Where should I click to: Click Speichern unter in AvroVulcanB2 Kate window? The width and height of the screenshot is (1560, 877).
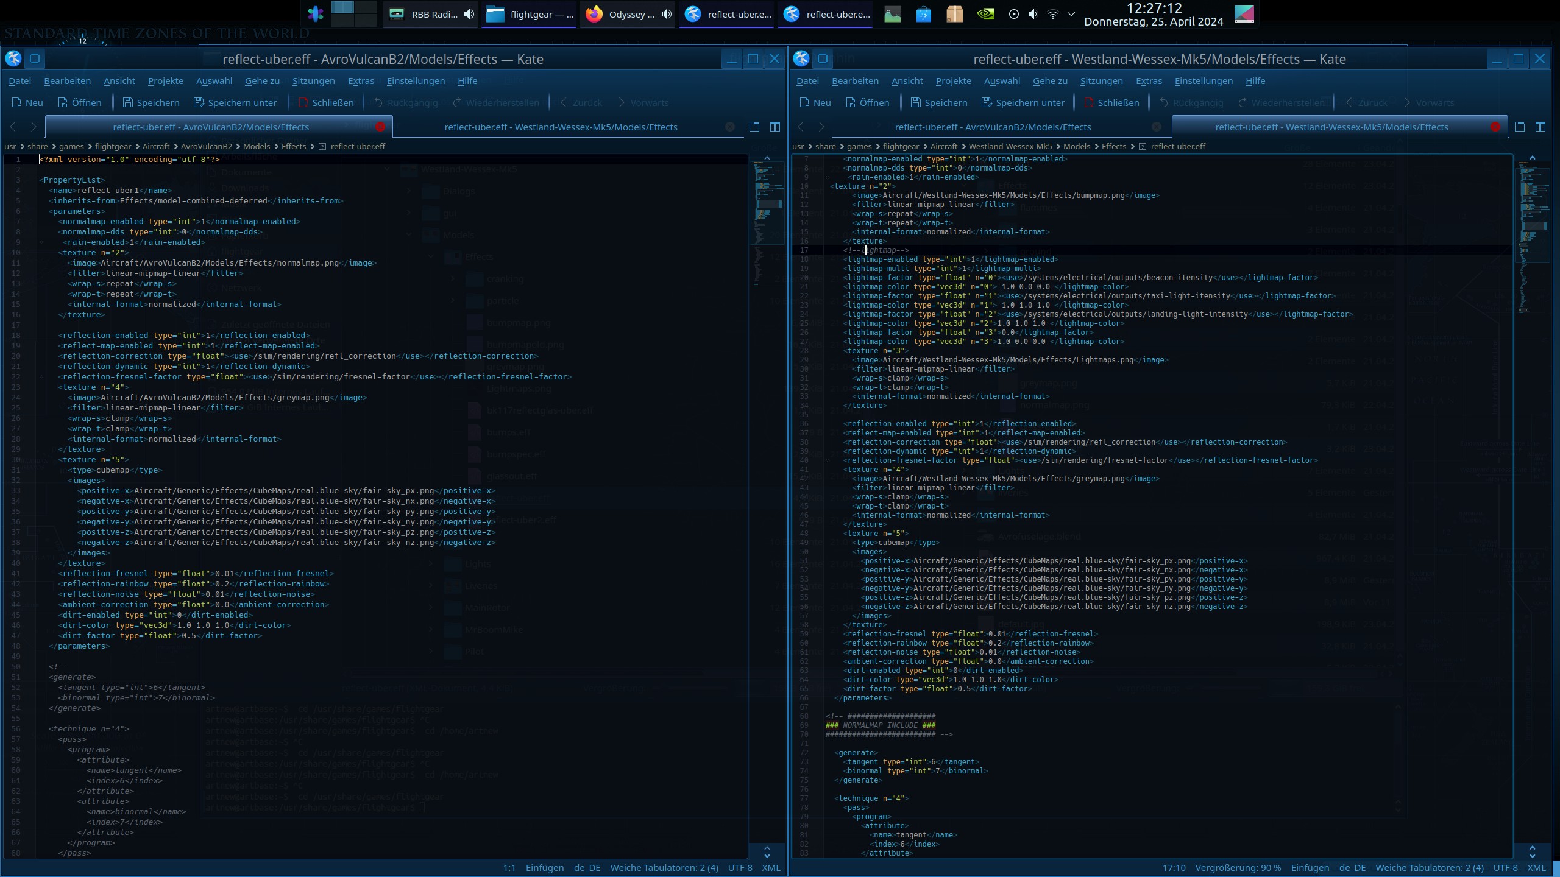235,102
